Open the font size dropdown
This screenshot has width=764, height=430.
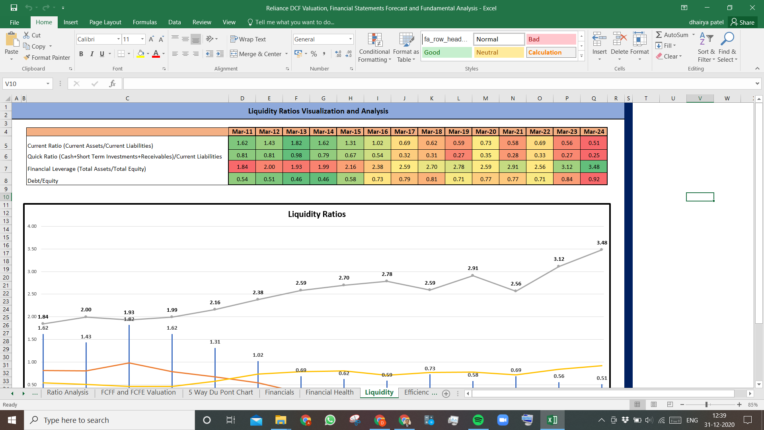point(142,39)
